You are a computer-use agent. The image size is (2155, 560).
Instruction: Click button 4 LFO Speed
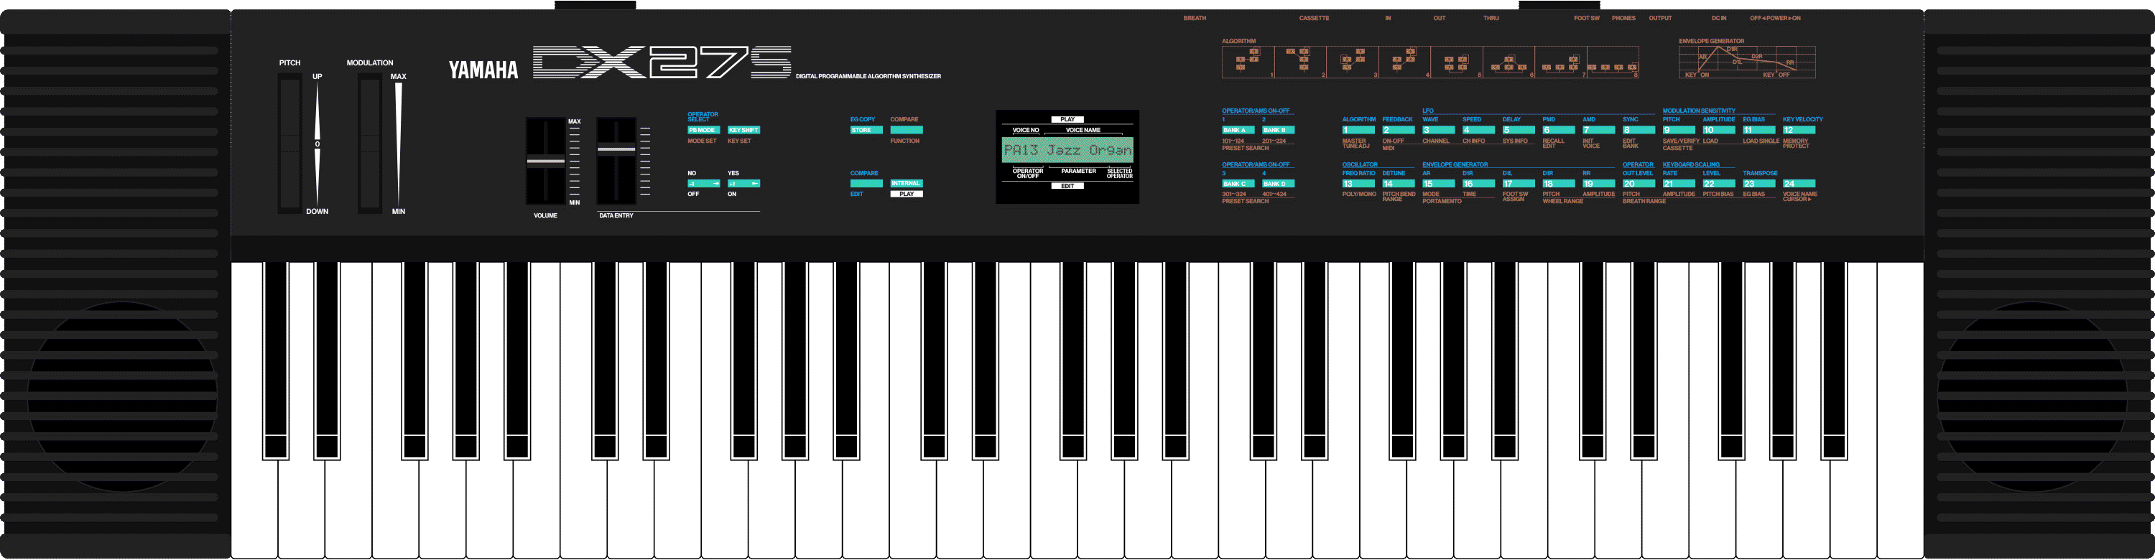1479,131
